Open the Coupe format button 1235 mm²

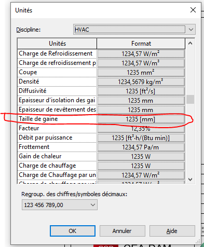[141, 73]
